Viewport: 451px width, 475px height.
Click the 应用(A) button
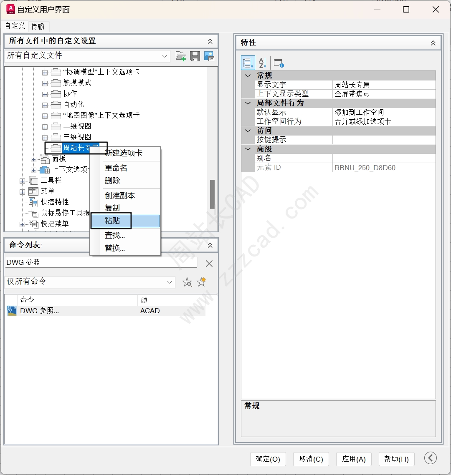point(354,459)
